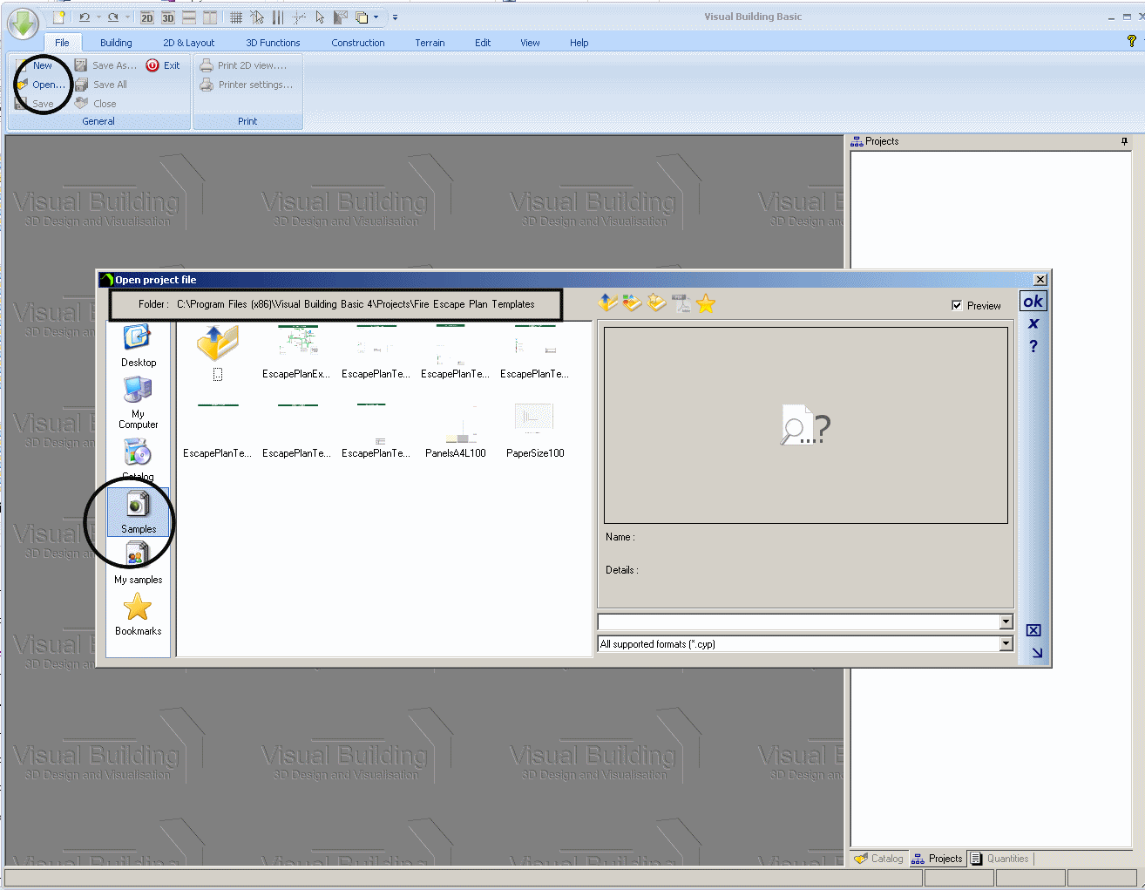Open the Edit ribbon tab
1145x890 pixels.
pyautogui.click(x=483, y=43)
